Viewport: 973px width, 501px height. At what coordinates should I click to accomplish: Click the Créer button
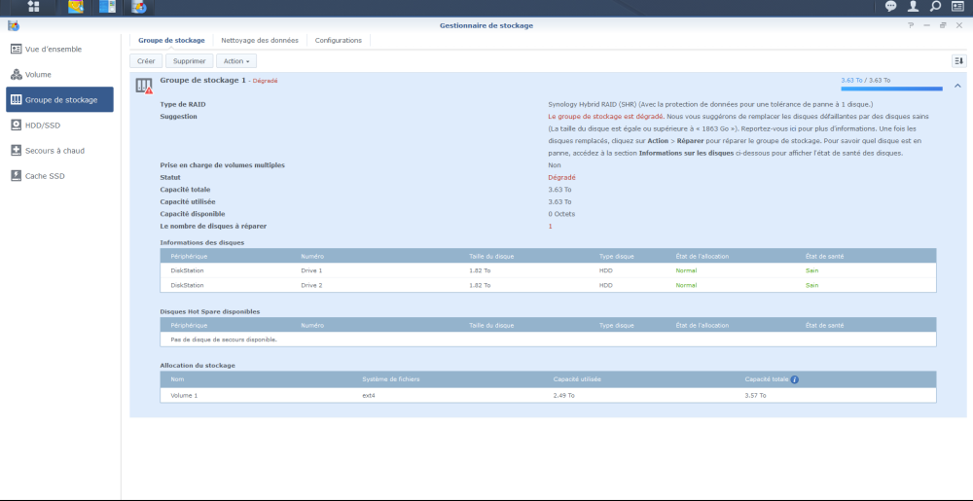pyautogui.click(x=146, y=61)
